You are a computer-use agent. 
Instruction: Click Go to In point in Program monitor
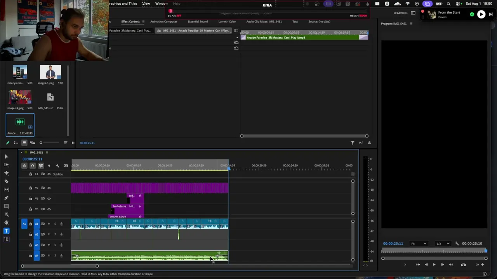point(418,265)
